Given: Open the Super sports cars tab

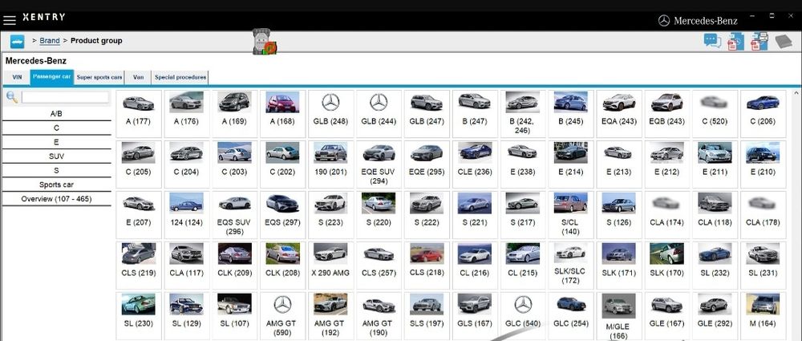Looking at the screenshot, I should (x=99, y=77).
